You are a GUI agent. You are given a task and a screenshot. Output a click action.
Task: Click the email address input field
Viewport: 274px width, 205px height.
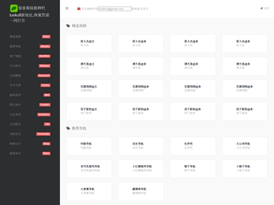pos(115,9)
